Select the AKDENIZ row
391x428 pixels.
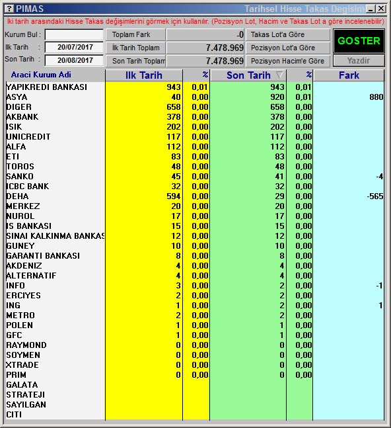click(x=195, y=265)
